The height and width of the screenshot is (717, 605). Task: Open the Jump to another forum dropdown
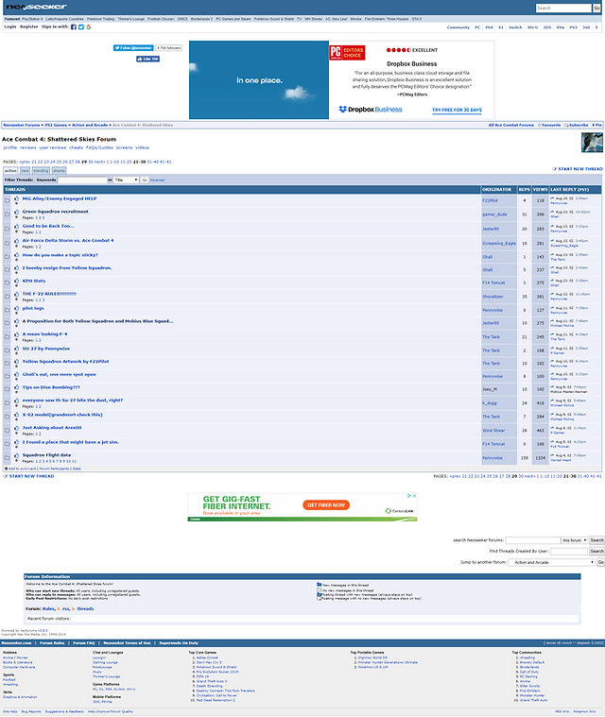tap(551, 562)
